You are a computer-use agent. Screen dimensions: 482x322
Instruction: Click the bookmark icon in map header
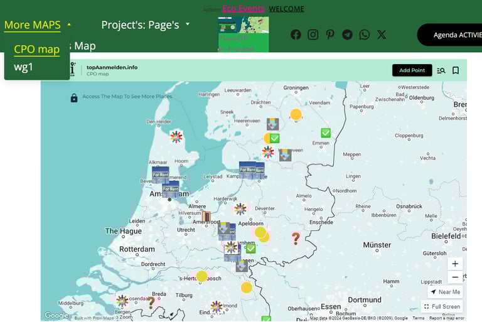[456, 70]
